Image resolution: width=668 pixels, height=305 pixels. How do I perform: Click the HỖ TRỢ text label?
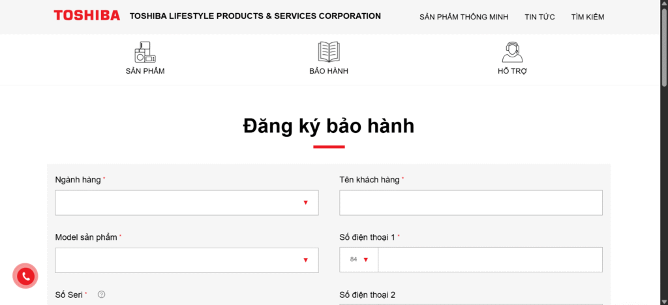(512, 71)
